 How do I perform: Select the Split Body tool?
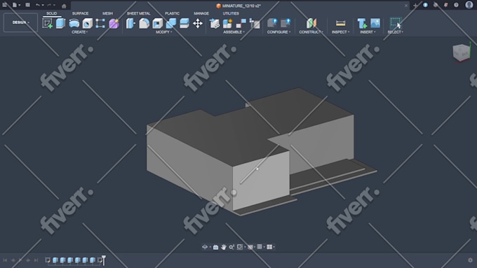[184, 23]
